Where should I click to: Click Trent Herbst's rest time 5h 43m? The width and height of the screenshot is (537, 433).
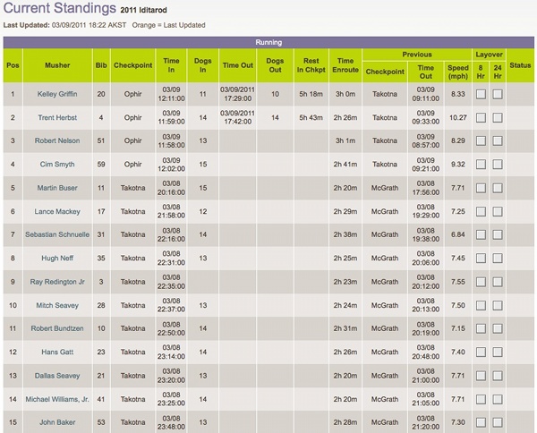coord(311,117)
